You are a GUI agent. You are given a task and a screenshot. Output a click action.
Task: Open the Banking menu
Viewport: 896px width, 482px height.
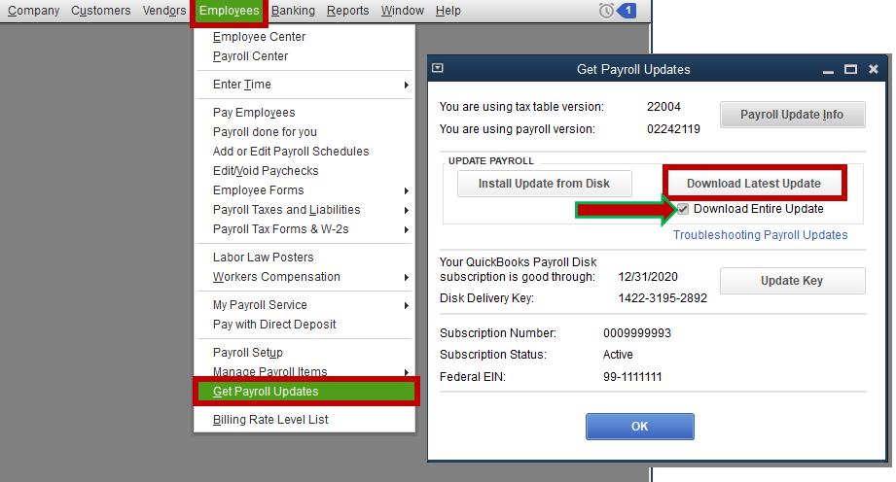(x=293, y=11)
